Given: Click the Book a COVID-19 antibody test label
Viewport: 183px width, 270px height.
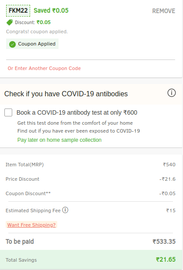Looking at the screenshot, I should pyautogui.click(x=77, y=112).
